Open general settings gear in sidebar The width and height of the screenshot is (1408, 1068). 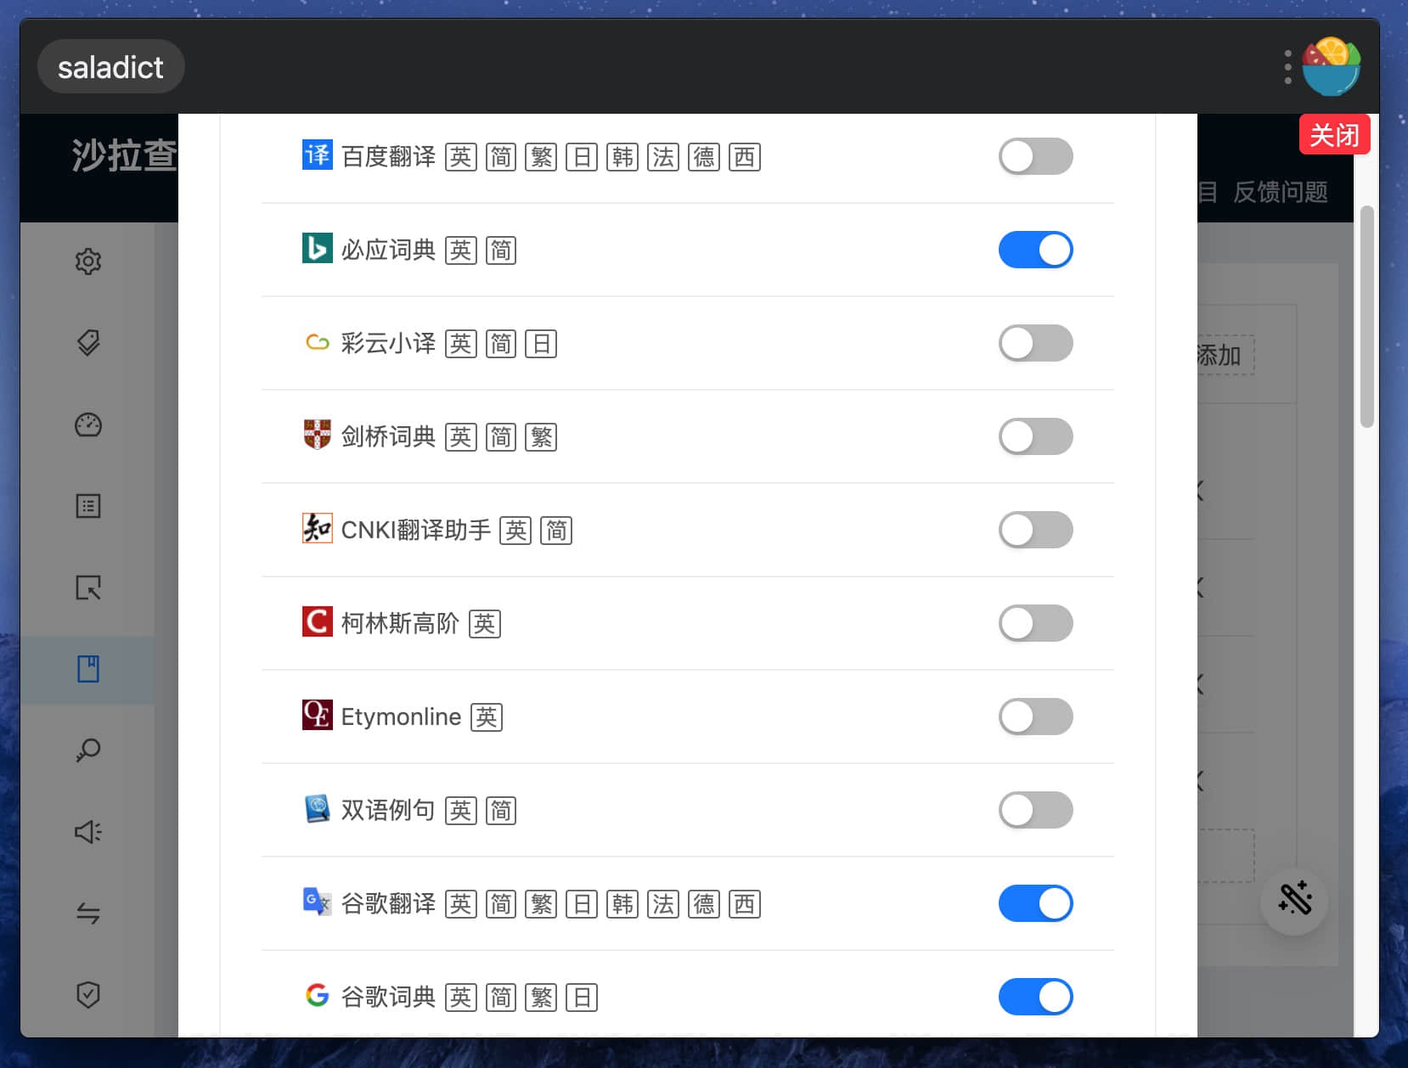click(88, 261)
